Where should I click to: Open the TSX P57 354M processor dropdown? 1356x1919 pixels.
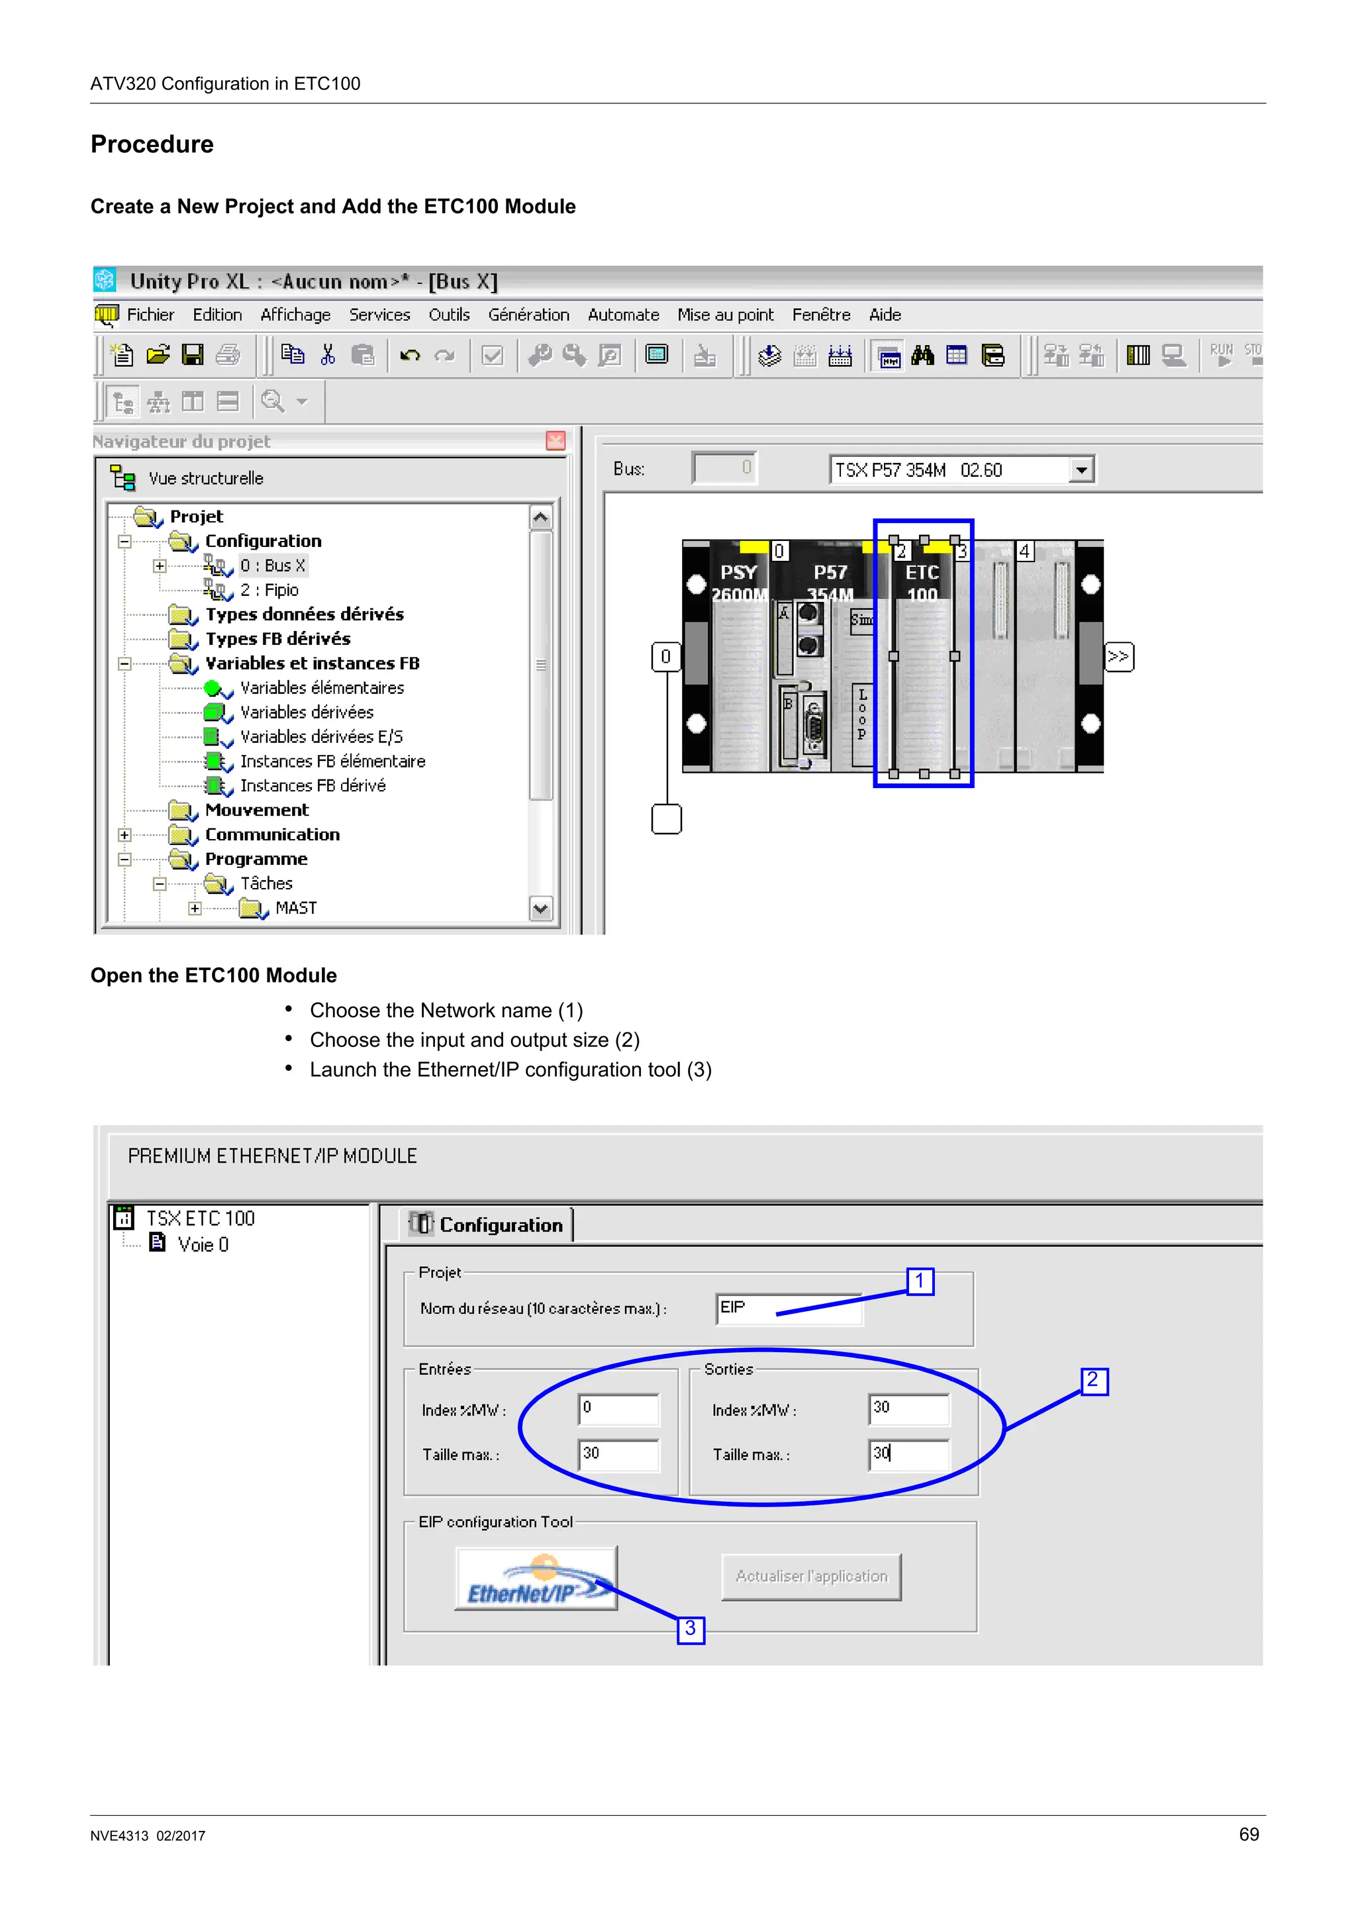click(1081, 469)
